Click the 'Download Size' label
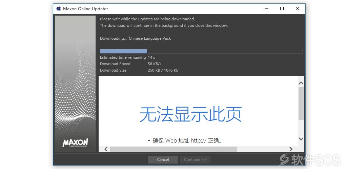The width and height of the screenshot is (346, 169). coord(113,70)
